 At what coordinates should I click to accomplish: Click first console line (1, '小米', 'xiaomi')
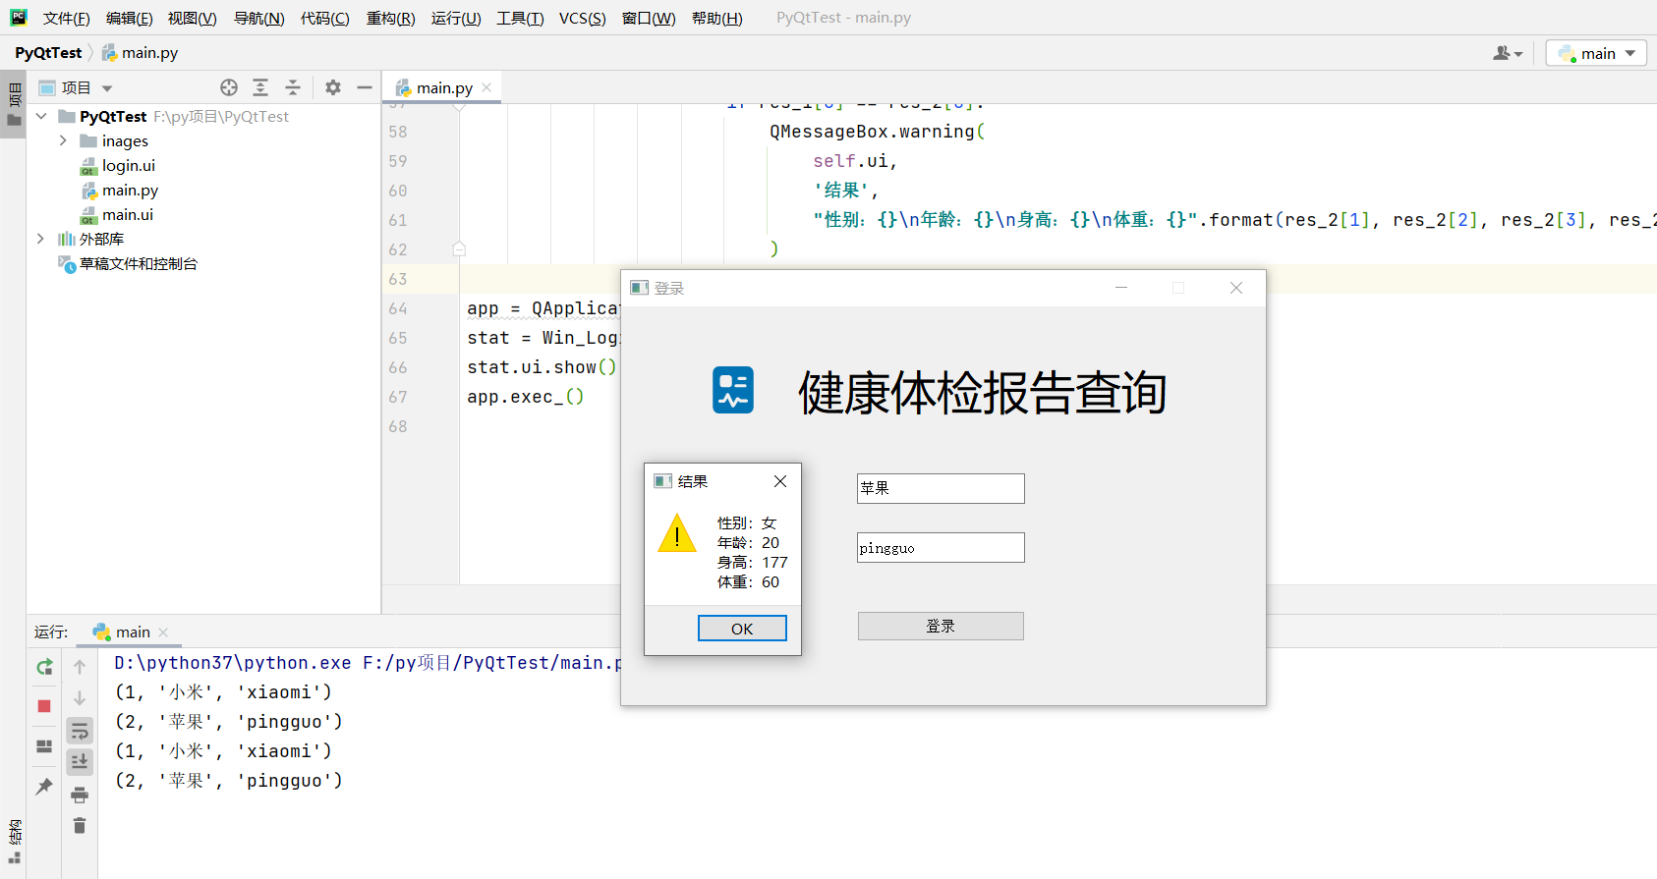click(224, 692)
